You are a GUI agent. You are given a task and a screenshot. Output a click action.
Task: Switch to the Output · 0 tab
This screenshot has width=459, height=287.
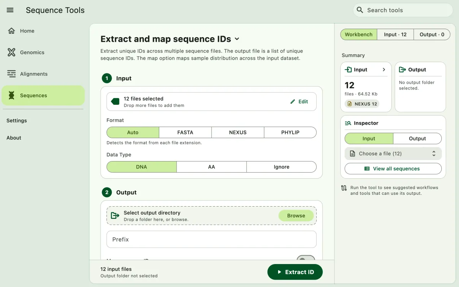tap(432, 34)
